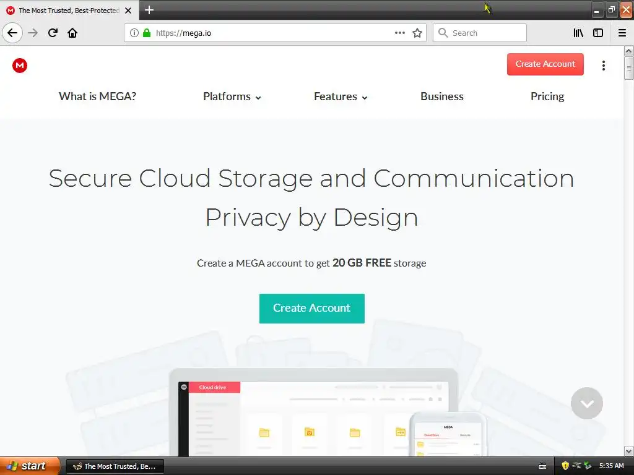Click the scrollbar down arrow

coord(628,451)
